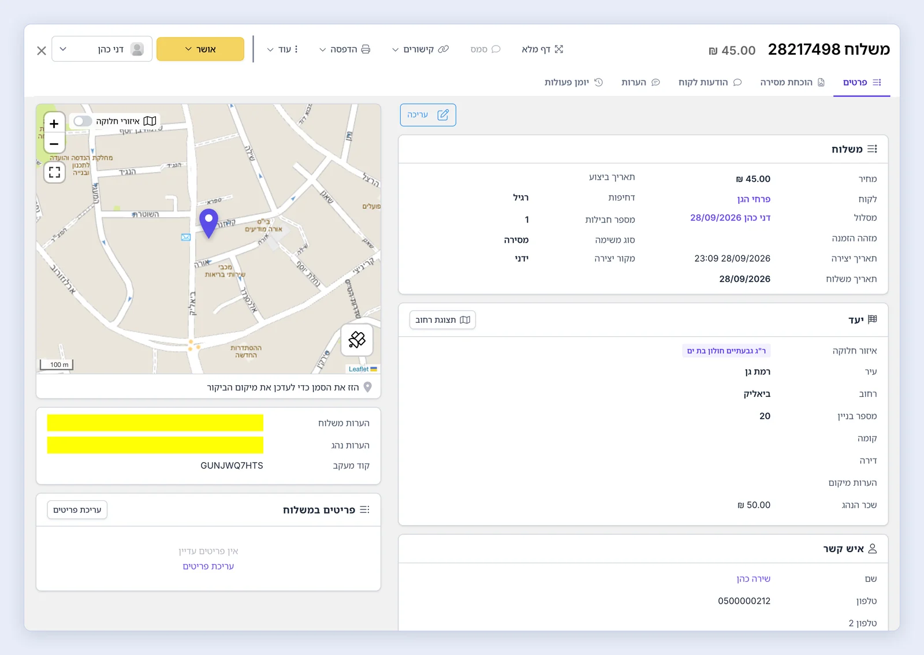
Task: Click the three-dots icon by עוד
Action: point(296,49)
